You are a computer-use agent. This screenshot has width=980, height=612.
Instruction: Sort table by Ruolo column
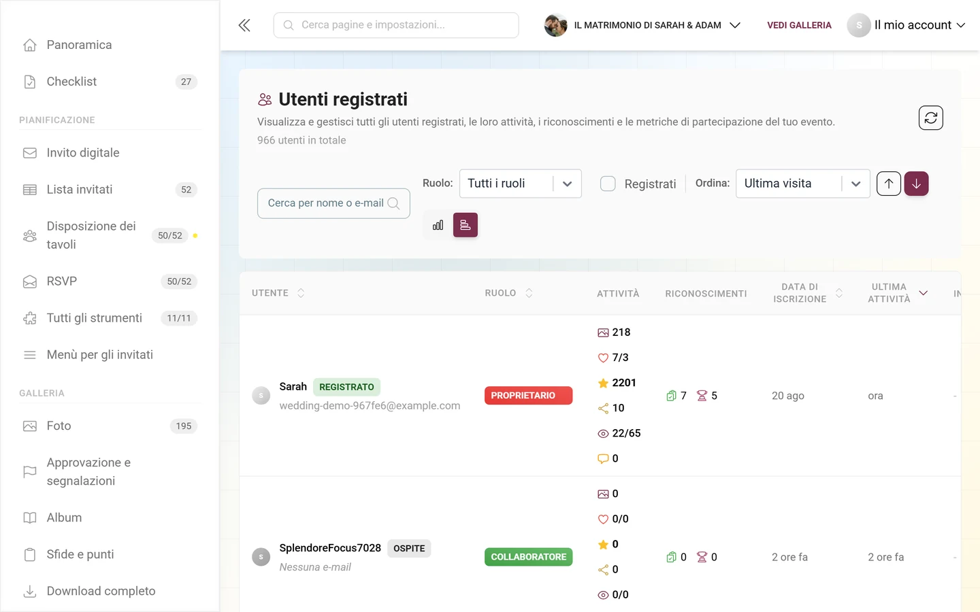(509, 293)
